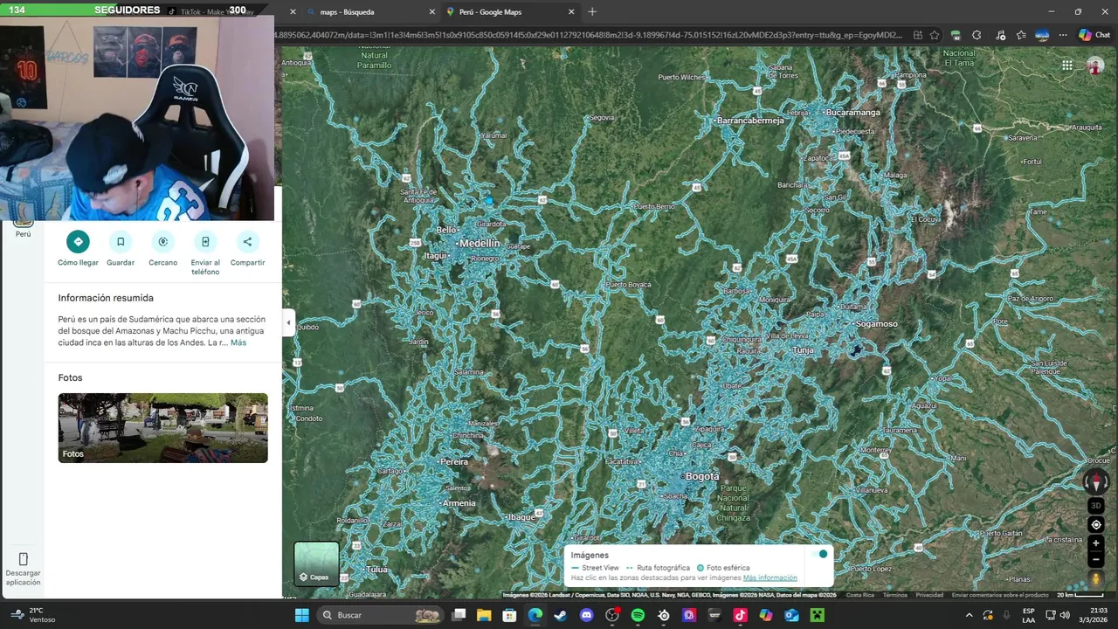The width and height of the screenshot is (1118, 629).
Task: Expand description with the Más link
Action: pyautogui.click(x=238, y=342)
